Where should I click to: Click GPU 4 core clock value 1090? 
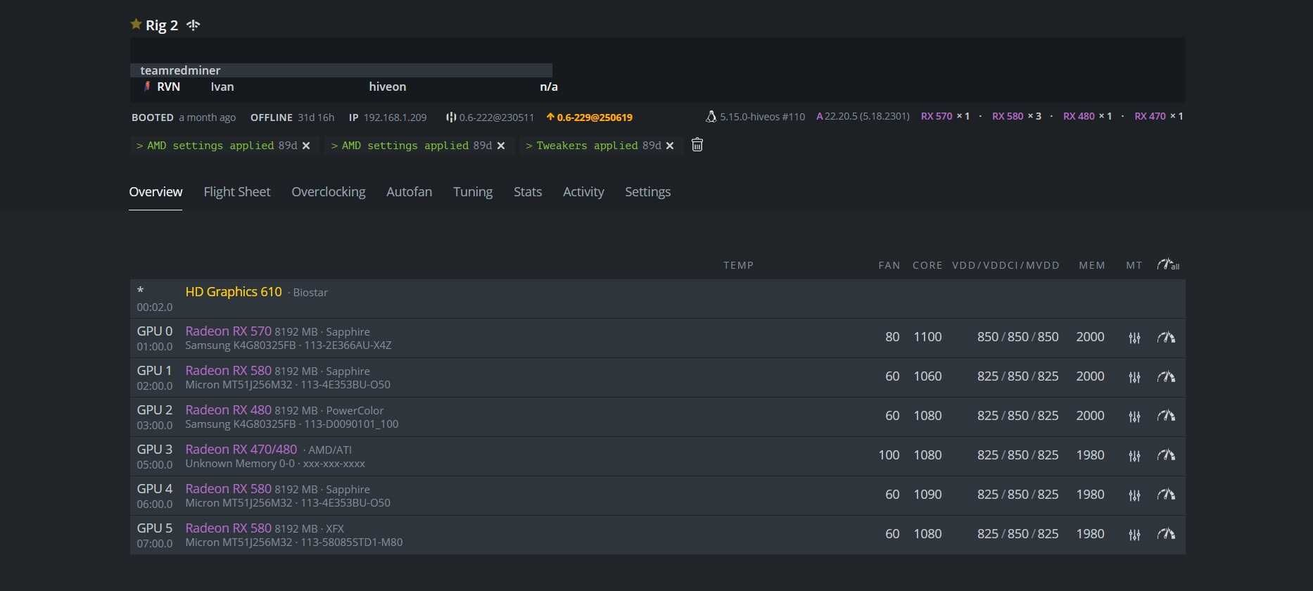(x=927, y=495)
